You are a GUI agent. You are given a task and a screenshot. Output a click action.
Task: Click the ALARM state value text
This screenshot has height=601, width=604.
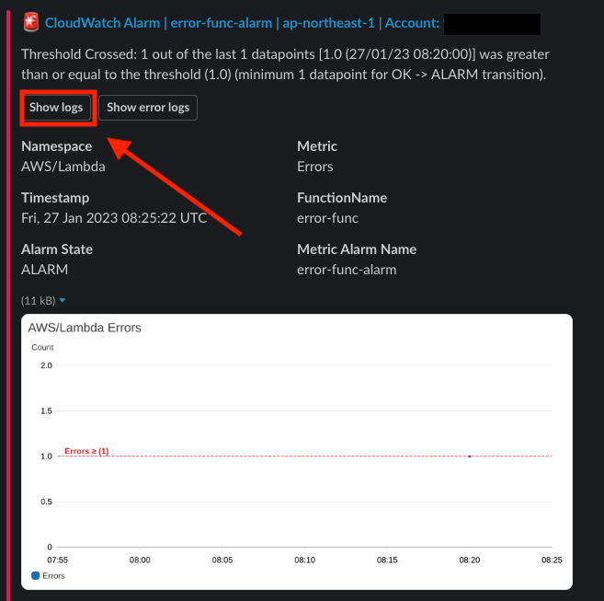coord(45,270)
